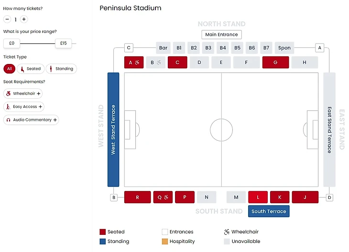Select wheelchair block A in North Stand

point(134,63)
